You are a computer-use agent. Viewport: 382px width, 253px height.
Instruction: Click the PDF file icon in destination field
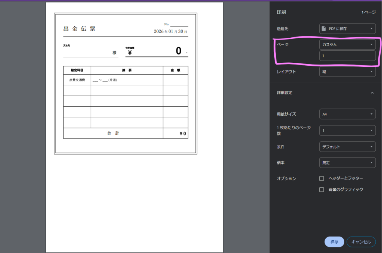325,28
